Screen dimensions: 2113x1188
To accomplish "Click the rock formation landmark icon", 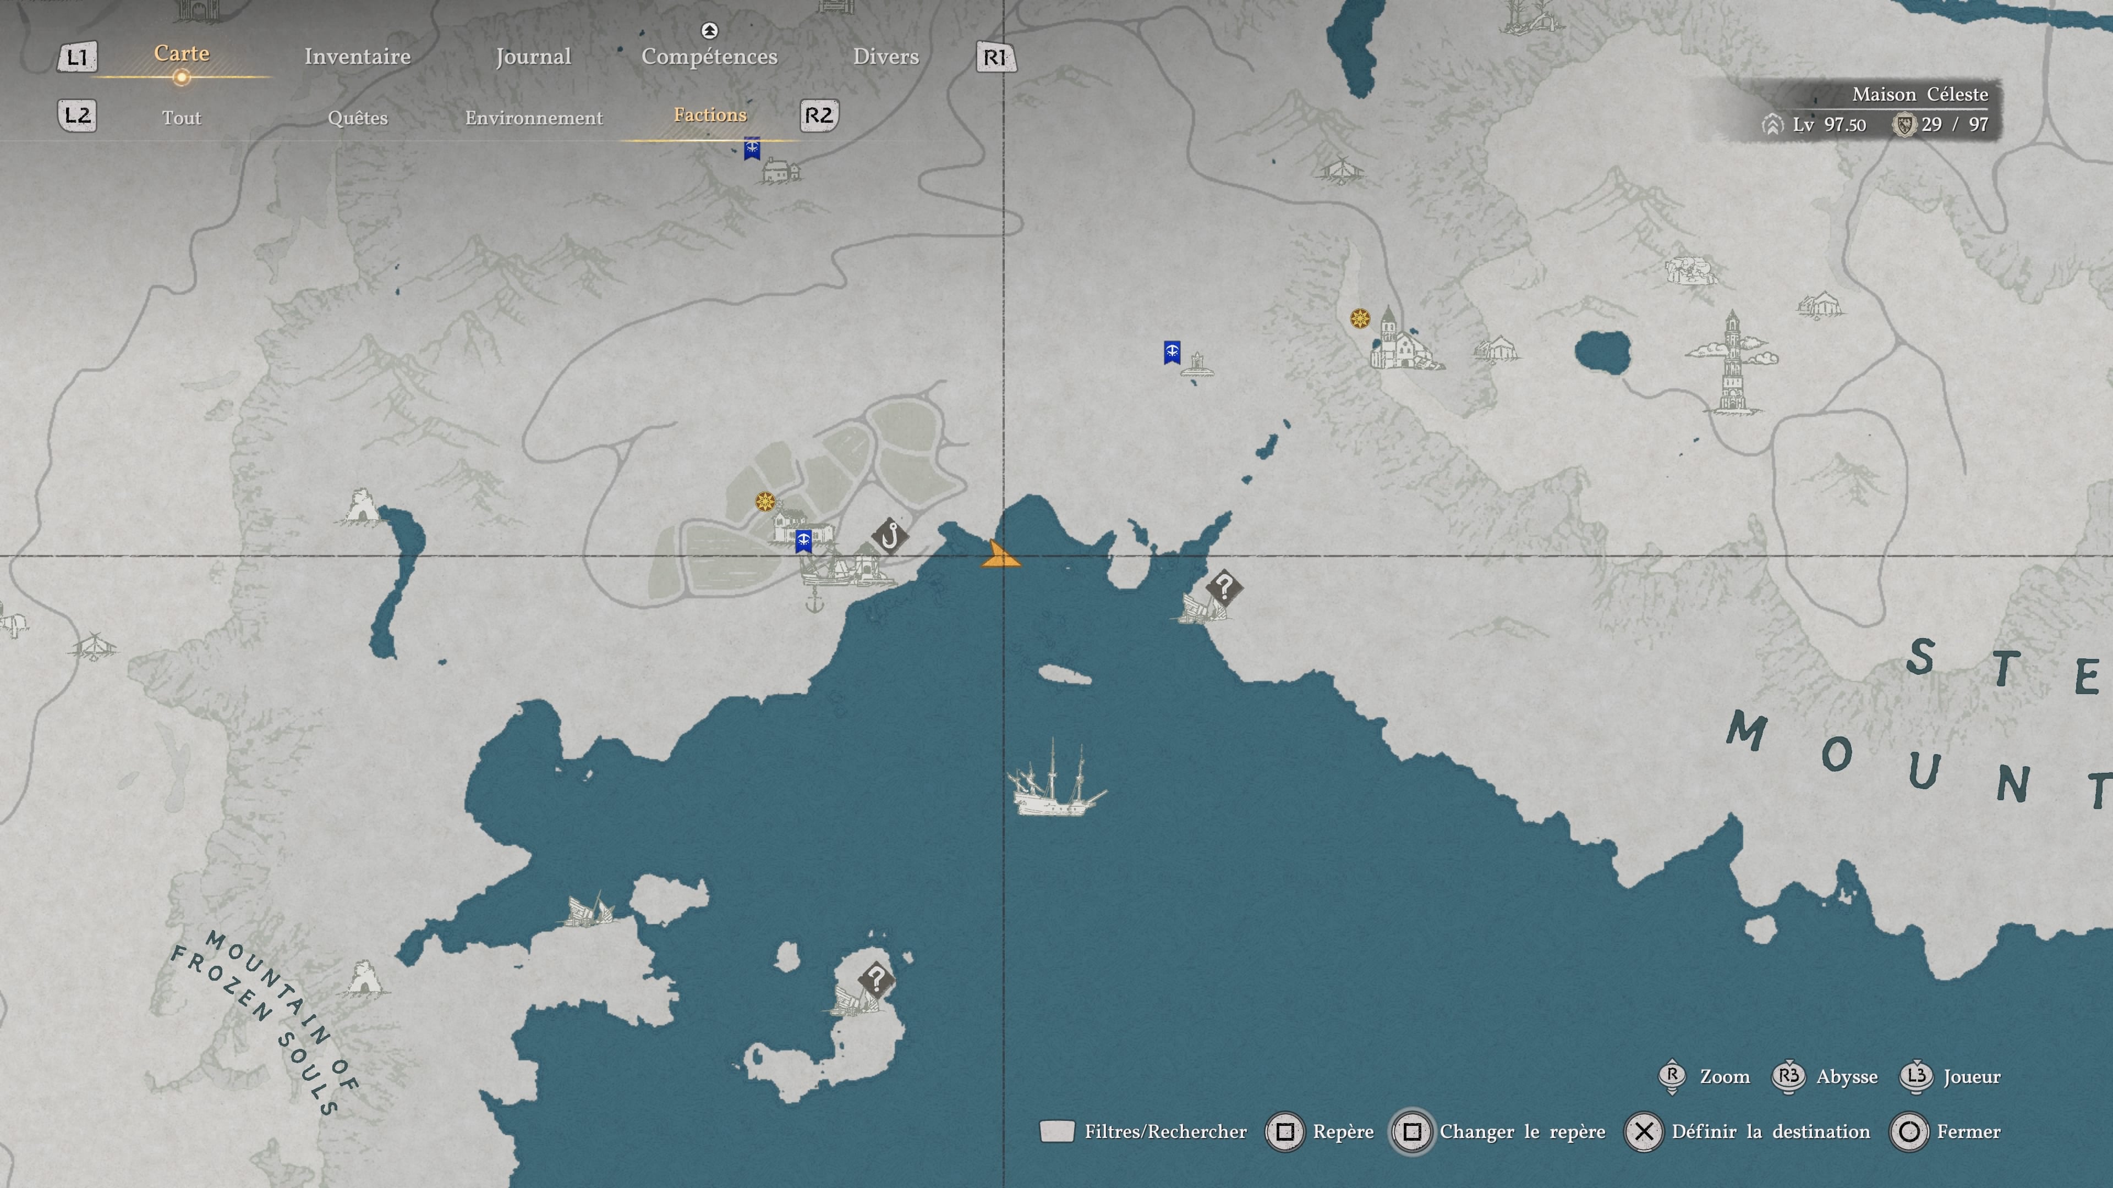I will (x=1690, y=269).
